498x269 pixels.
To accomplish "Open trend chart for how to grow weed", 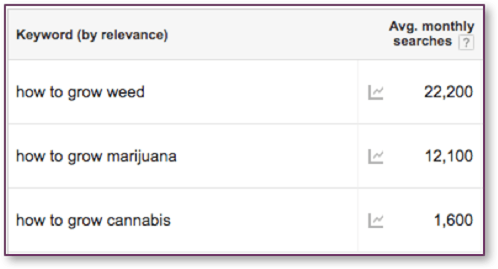I will (x=375, y=92).
